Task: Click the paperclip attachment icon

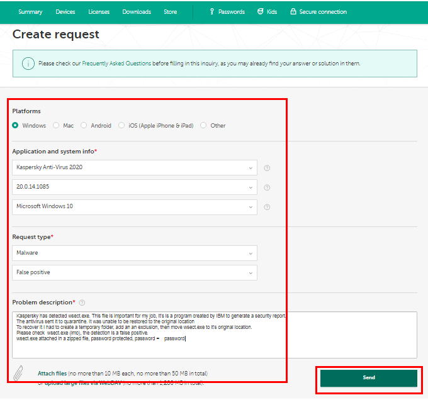Action: pyautogui.click(x=18, y=374)
